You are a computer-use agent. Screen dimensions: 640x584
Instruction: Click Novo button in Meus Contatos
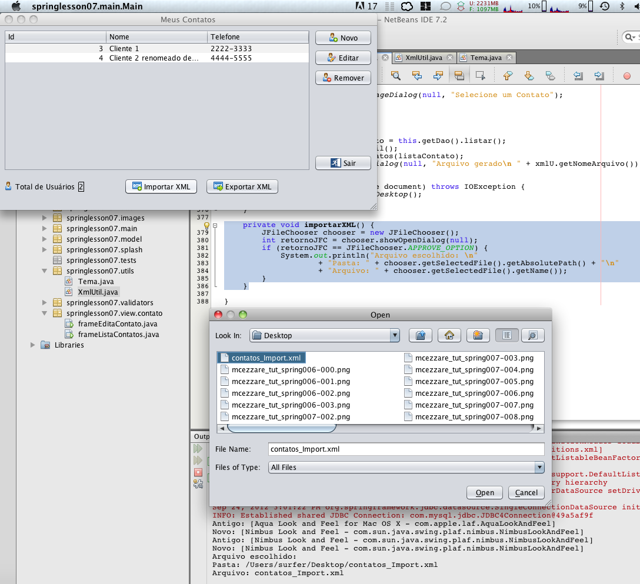pyautogui.click(x=344, y=38)
